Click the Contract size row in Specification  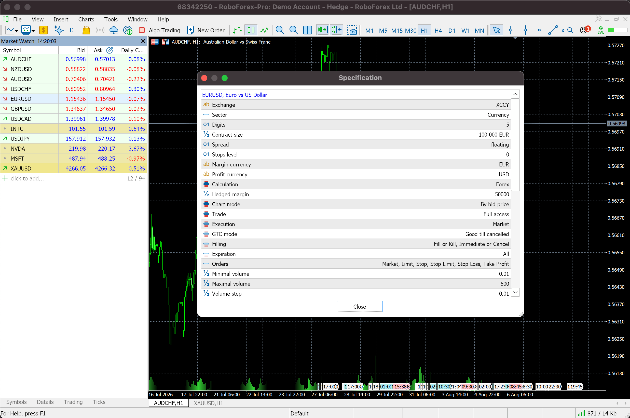356,135
